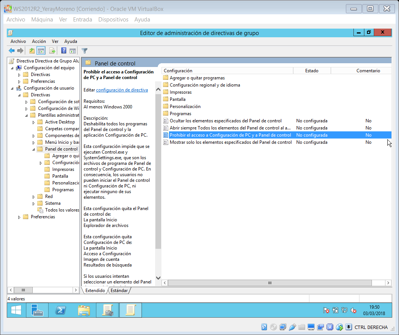Go back with the blue Back arrow
This screenshot has height=335, width=399.
click(11, 50)
